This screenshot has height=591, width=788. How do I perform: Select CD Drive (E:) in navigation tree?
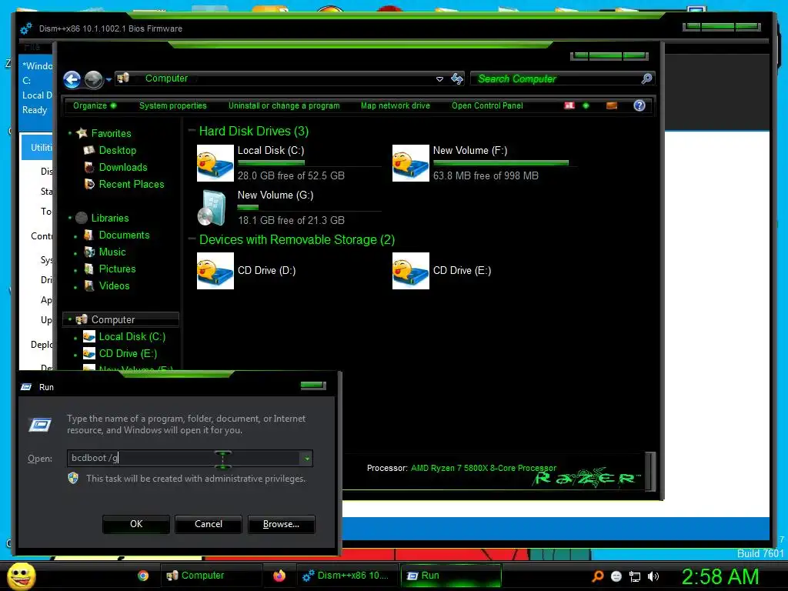(x=129, y=354)
